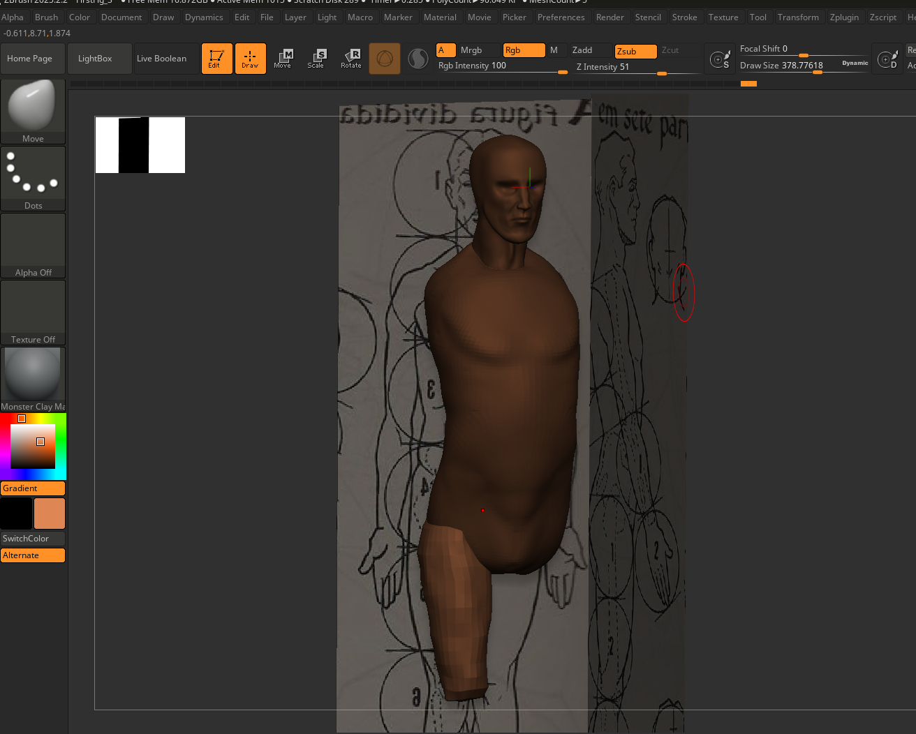Open the Document menu
The width and height of the screenshot is (916, 734).
[x=121, y=17]
